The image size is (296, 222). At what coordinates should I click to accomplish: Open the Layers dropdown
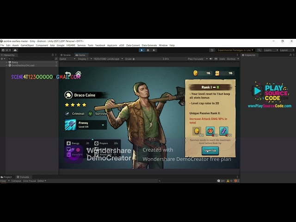pyautogui.click(x=271, y=50)
